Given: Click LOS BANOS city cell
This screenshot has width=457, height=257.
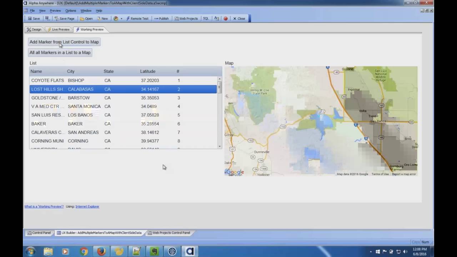Looking at the screenshot, I should tap(80, 115).
